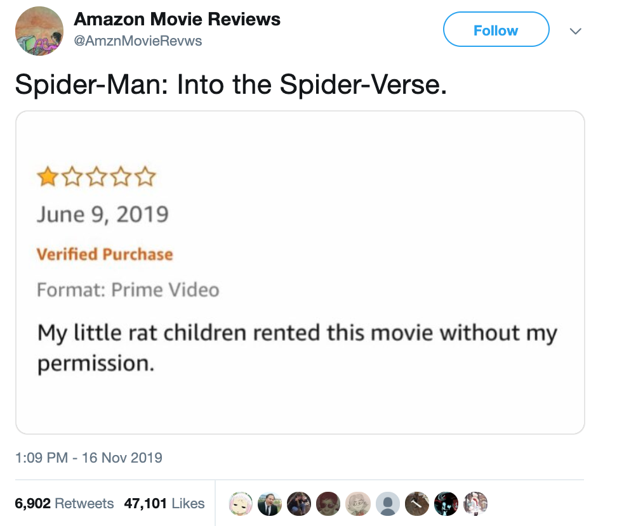View the 47,101 Likes list

coord(164,503)
